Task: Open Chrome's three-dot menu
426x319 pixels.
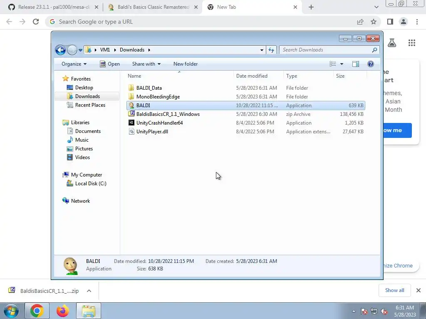Action: [417, 22]
